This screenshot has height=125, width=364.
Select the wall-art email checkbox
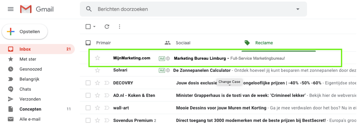click(88, 108)
